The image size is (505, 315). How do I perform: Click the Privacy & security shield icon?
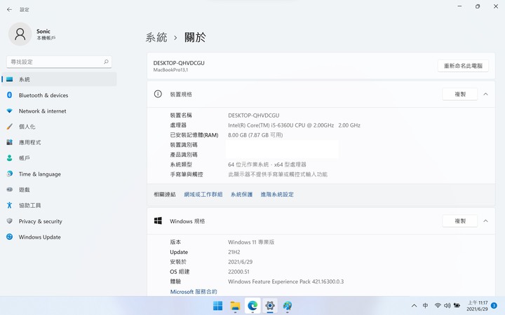tap(10, 221)
